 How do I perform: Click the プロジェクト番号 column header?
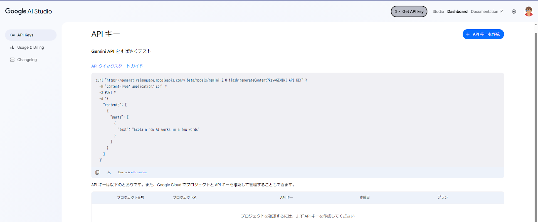click(x=130, y=197)
